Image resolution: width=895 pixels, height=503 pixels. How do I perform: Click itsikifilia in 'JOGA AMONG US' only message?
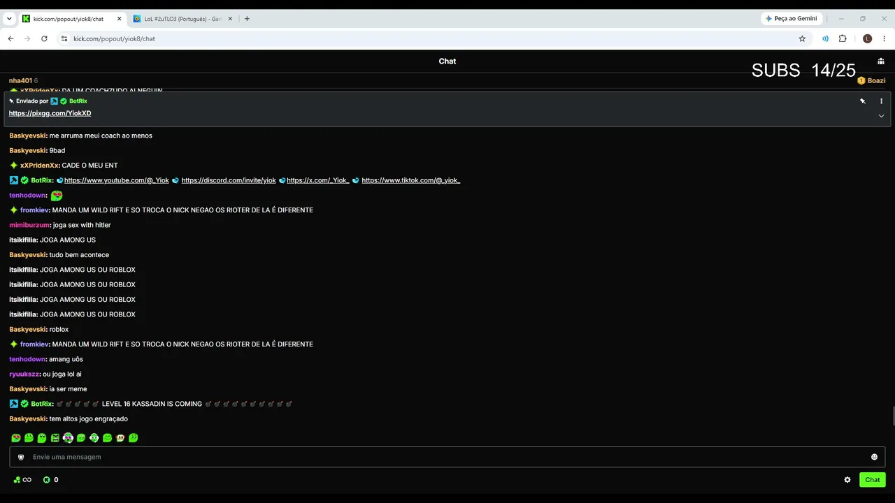pos(23,240)
